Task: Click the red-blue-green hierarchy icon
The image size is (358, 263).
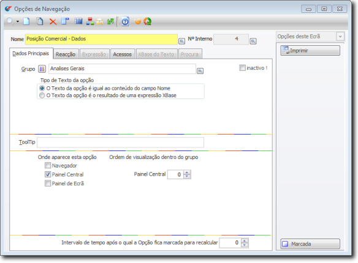Action: 90,21
